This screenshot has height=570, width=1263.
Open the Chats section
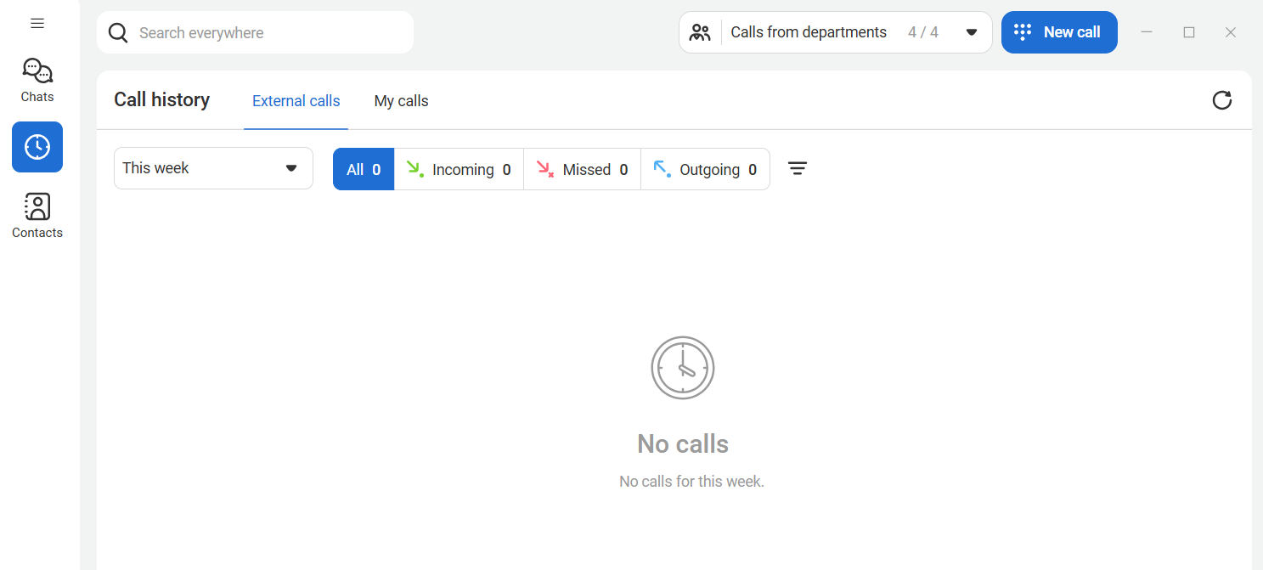click(x=37, y=81)
